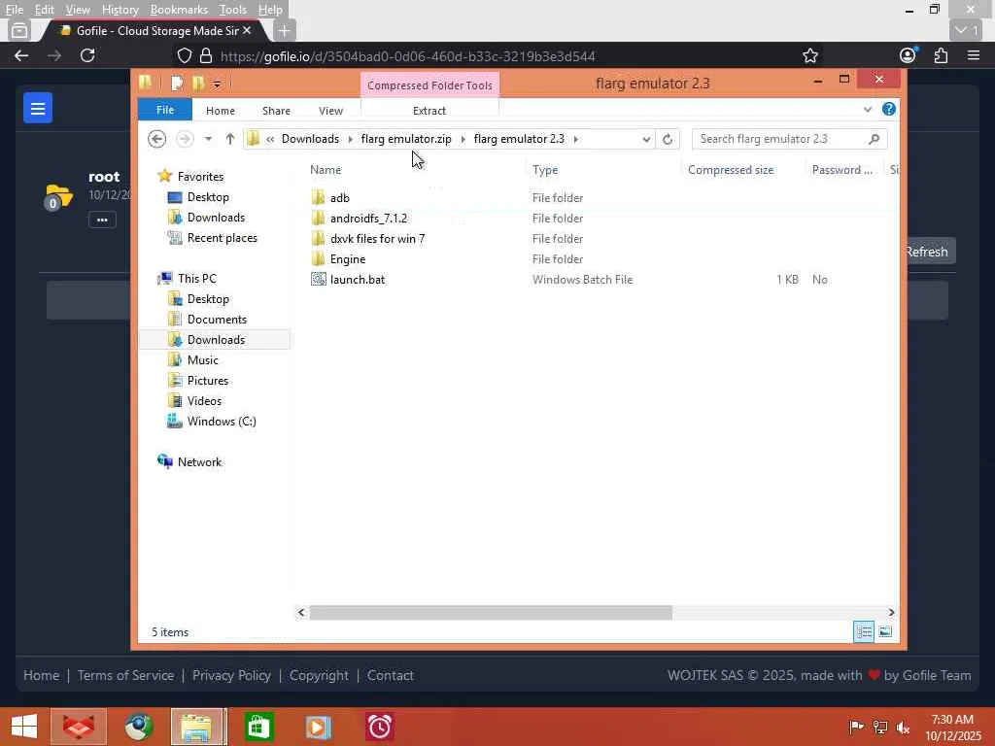Viewport: 995px width, 746px height.
Task: Open the Firefox History menu
Action: point(120,10)
